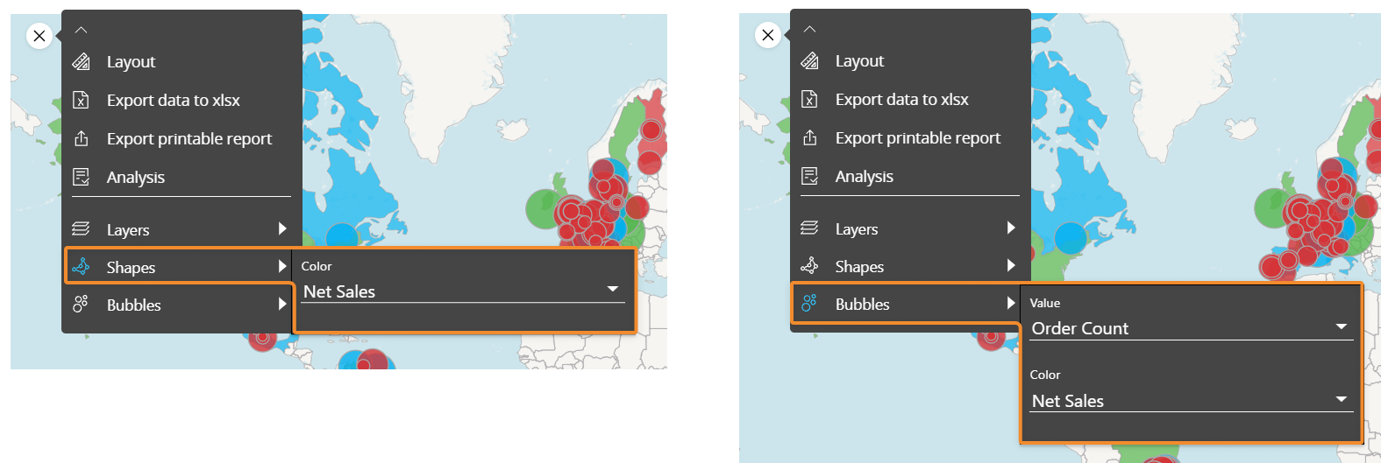Screen dimensions: 1381x463
Task: Click the Layout icon in left menu
Action: click(x=81, y=61)
